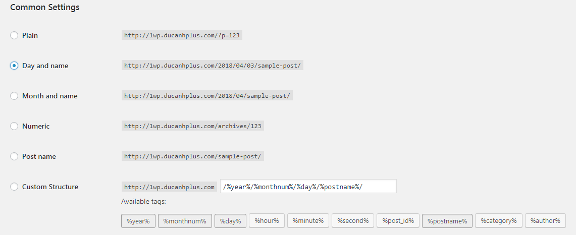The width and height of the screenshot is (576, 235).
Task: Select the Plain permalink radio button
Action: 14,35
